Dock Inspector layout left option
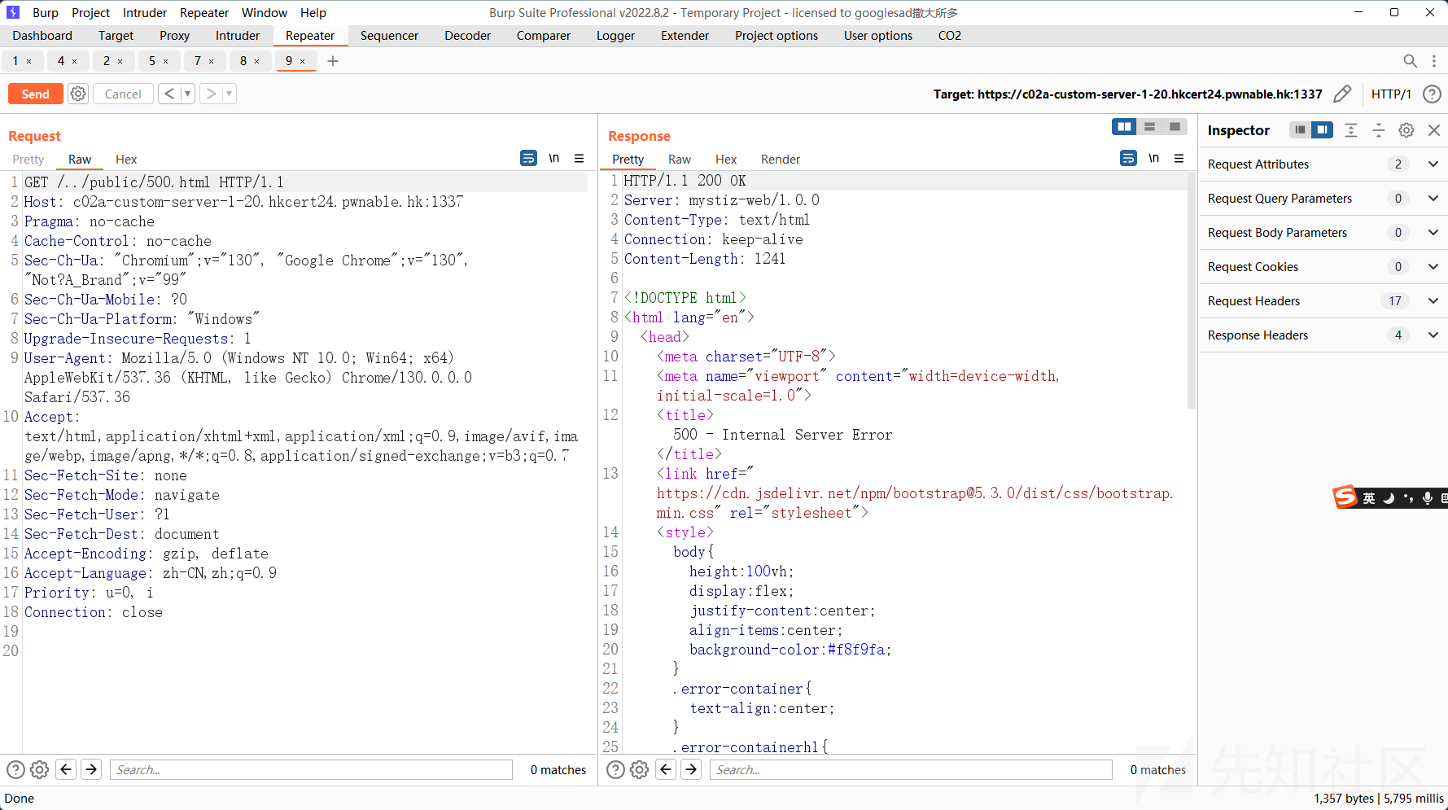The height and width of the screenshot is (810, 1448). [x=1301, y=129]
